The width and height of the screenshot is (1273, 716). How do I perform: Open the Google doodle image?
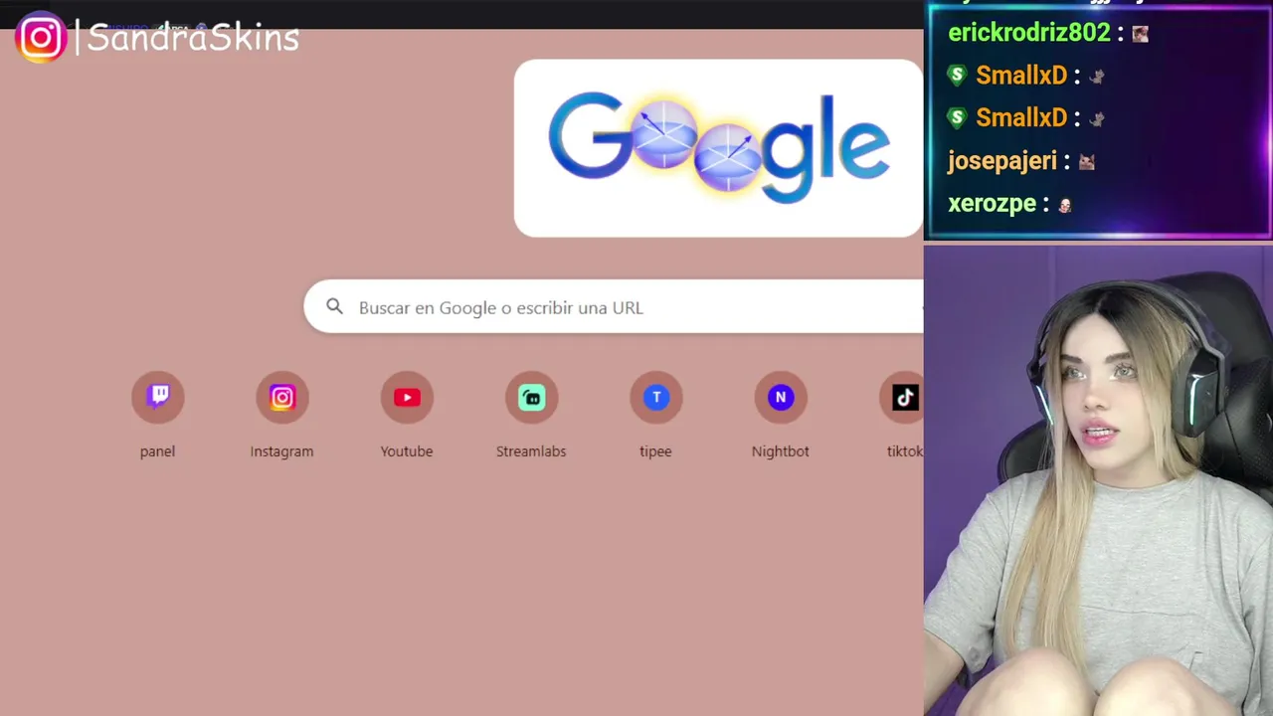(x=719, y=148)
